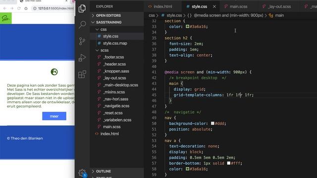Go to browser home page

[26, 8]
